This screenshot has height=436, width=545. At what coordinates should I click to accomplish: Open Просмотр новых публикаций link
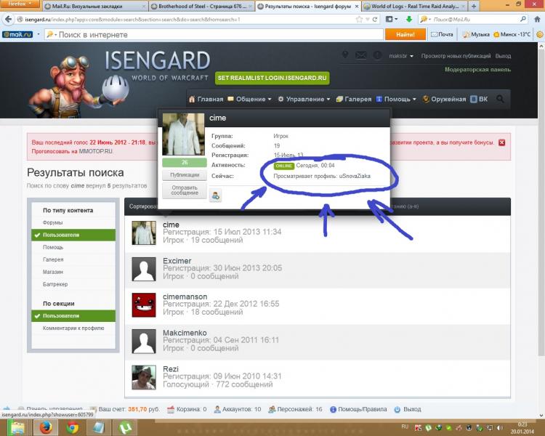pos(456,56)
